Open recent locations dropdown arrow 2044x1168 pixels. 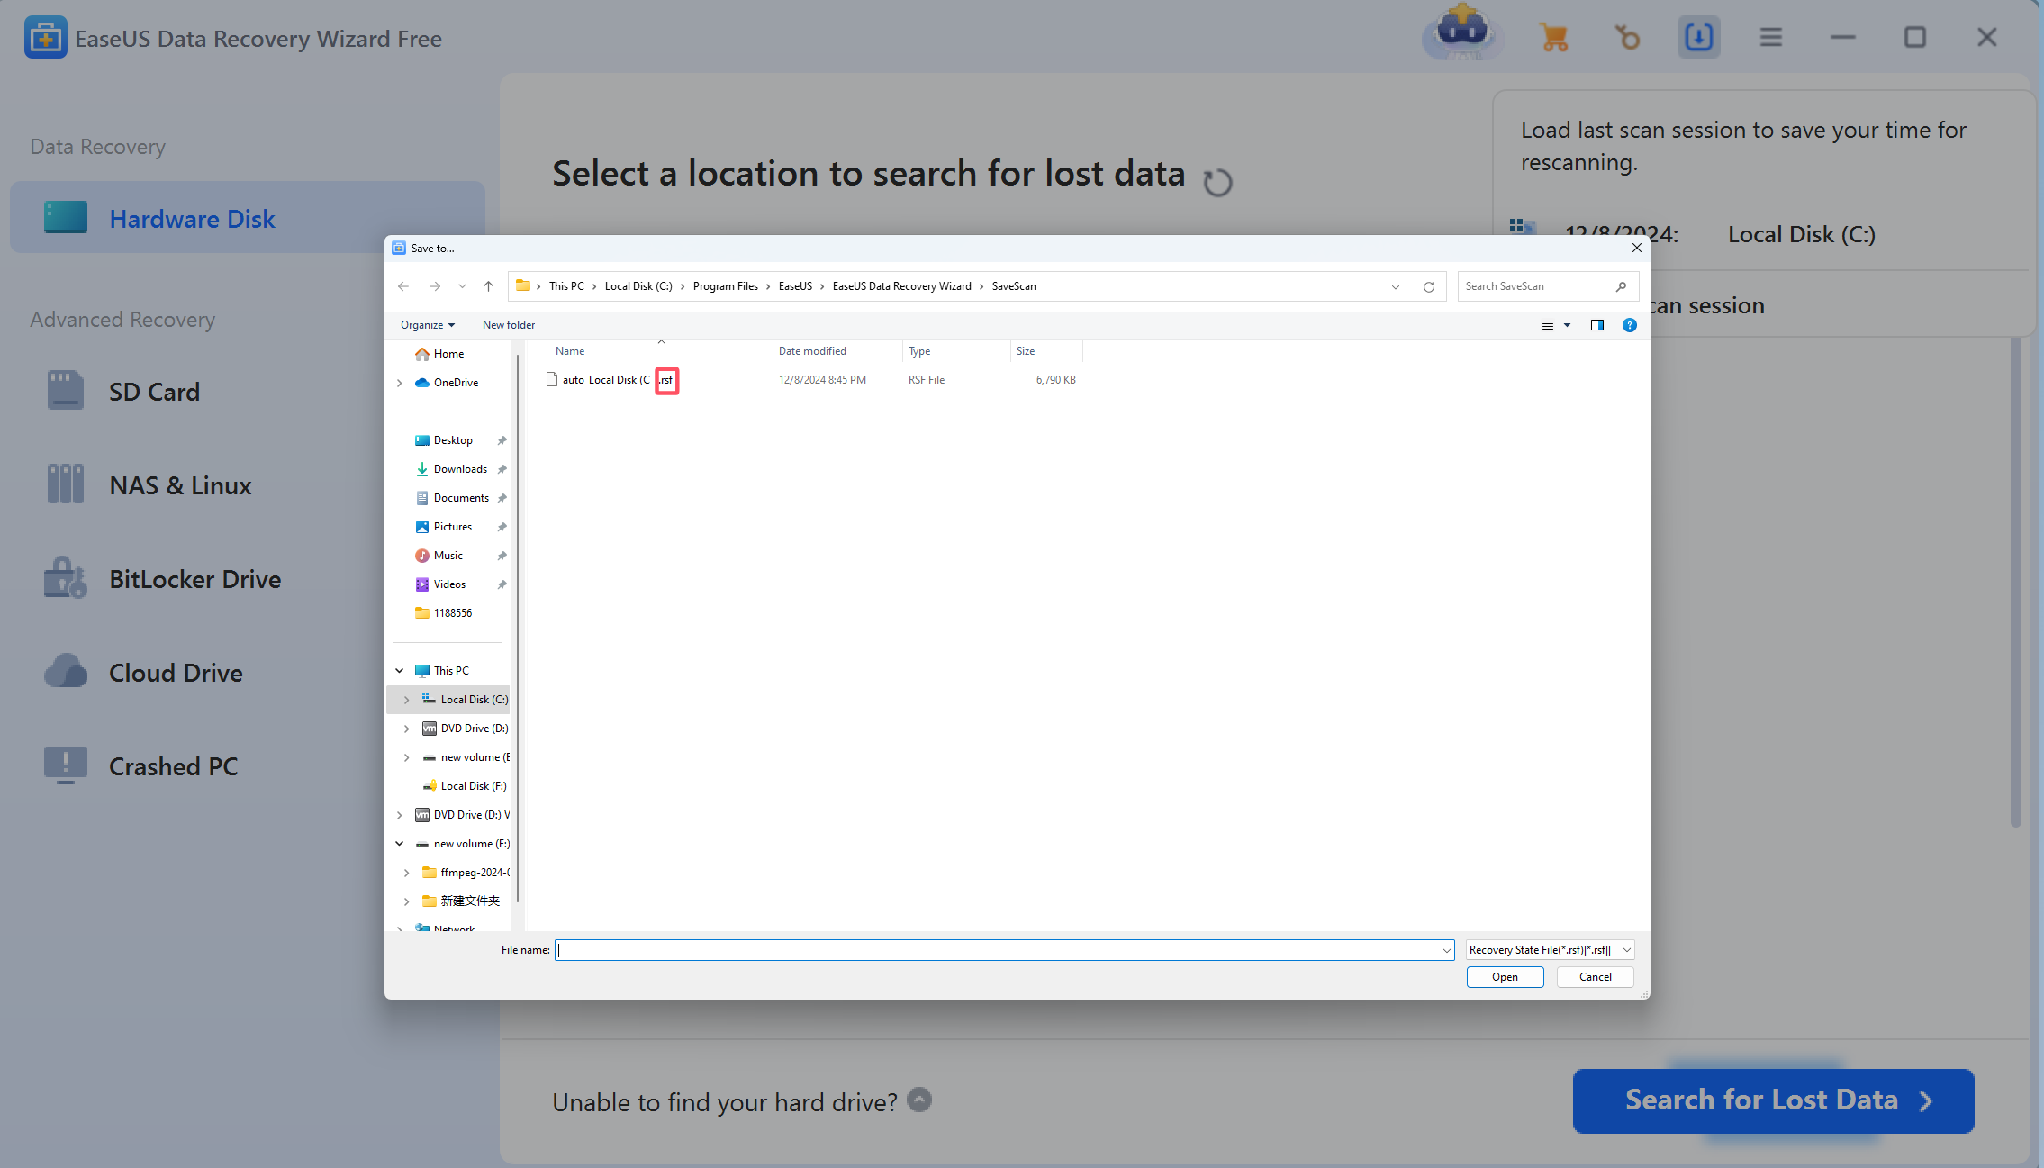(462, 286)
